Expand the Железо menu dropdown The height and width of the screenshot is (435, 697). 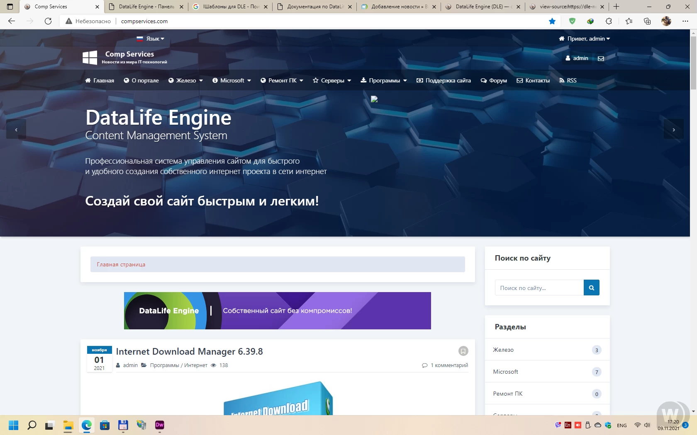pyautogui.click(x=185, y=80)
